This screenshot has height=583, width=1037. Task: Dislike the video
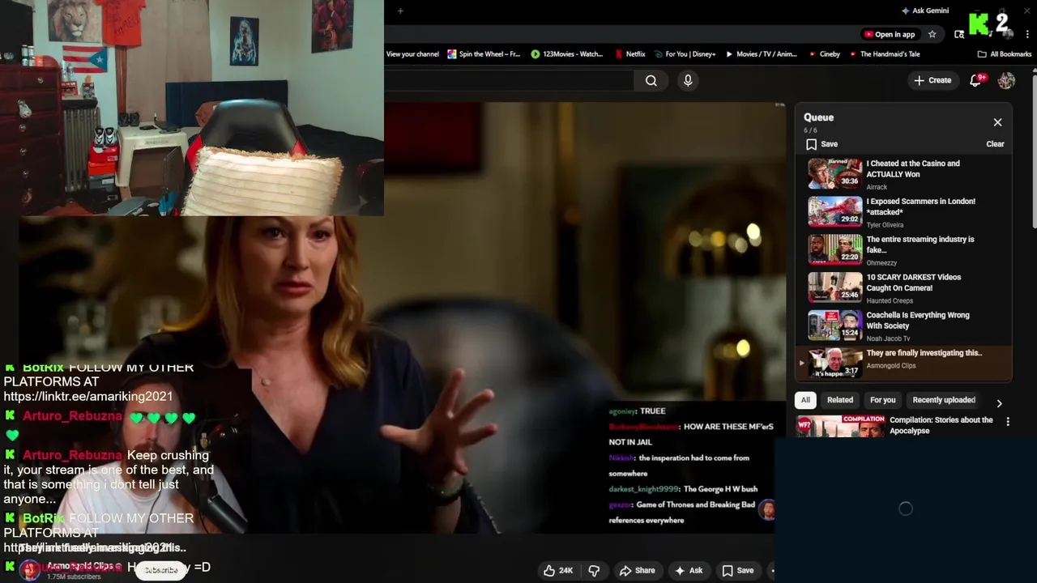pyautogui.click(x=594, y=571)
